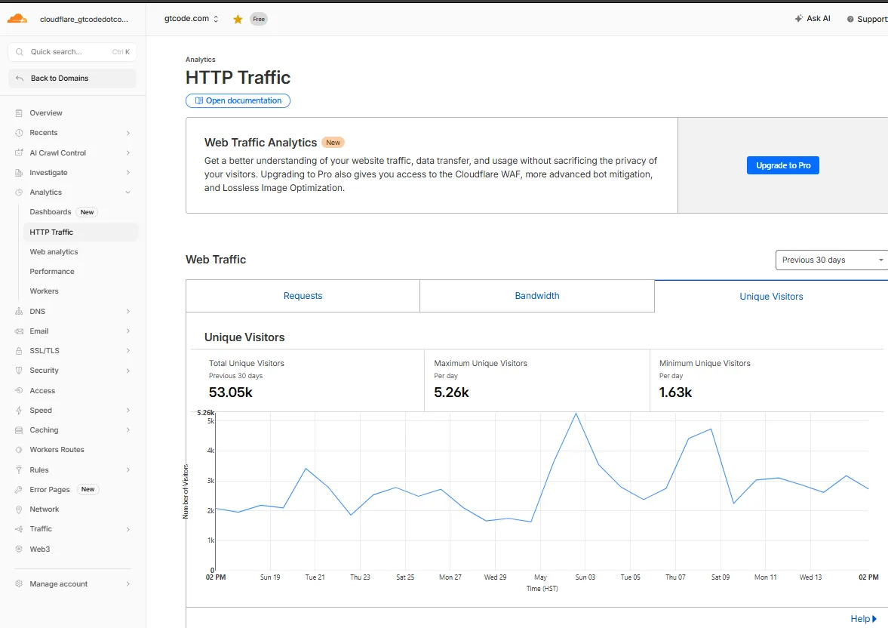Click the Rules sidebar icon
This screenshot has width=888, height=628.
[19, 469]
